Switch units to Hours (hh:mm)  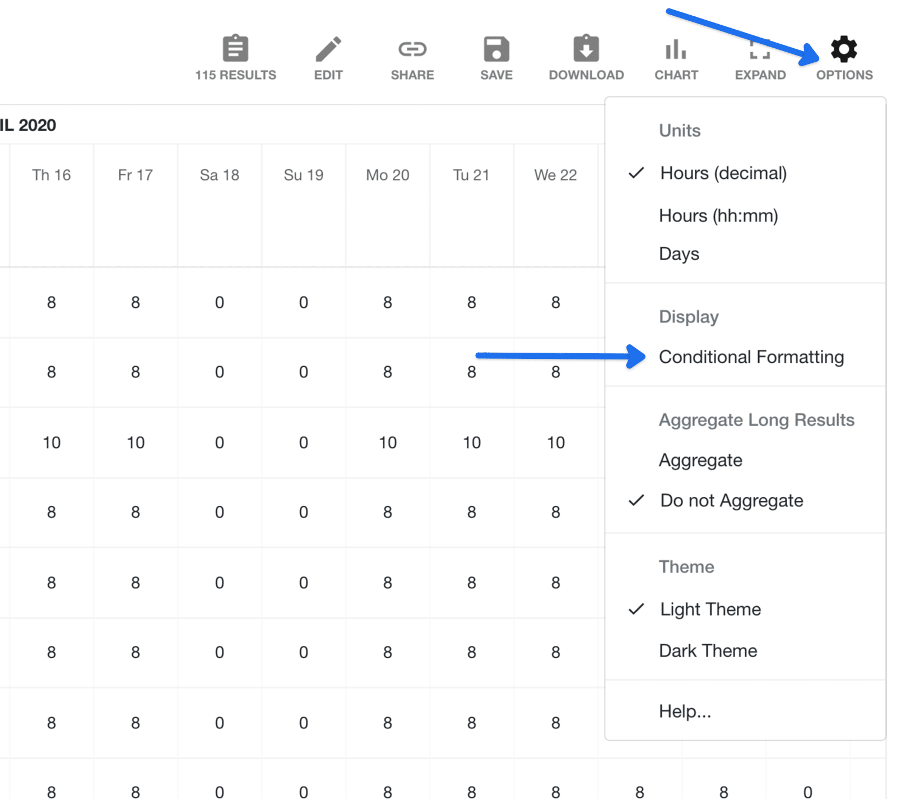719,215
